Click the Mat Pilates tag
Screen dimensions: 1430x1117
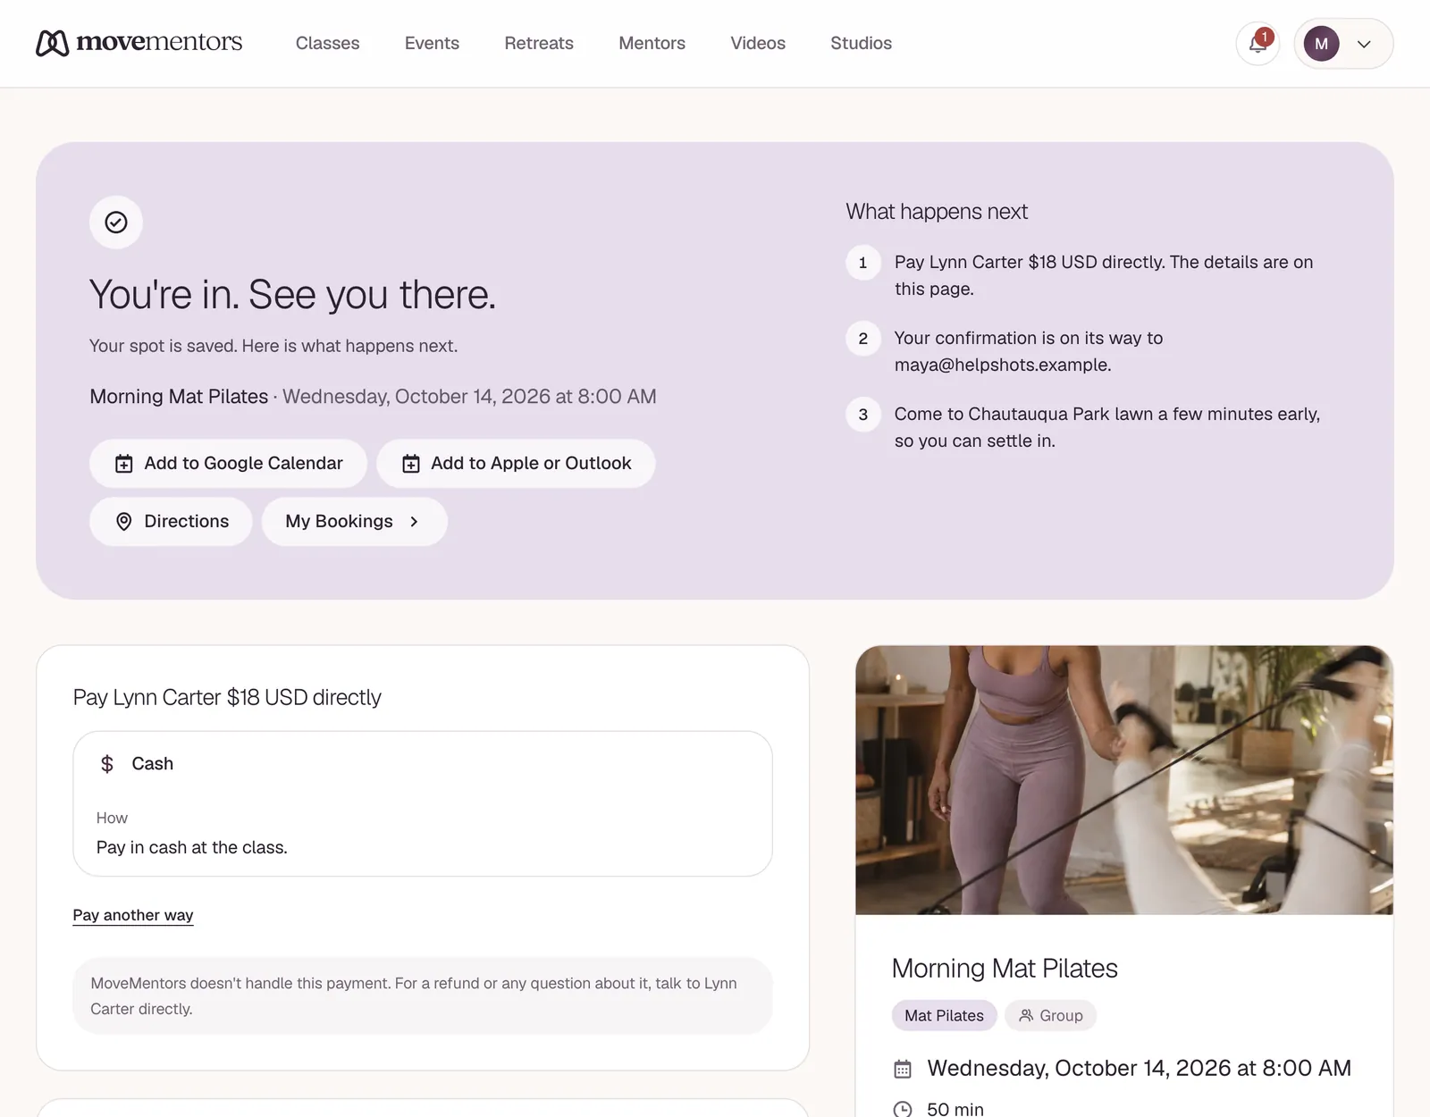(944, 1015)
